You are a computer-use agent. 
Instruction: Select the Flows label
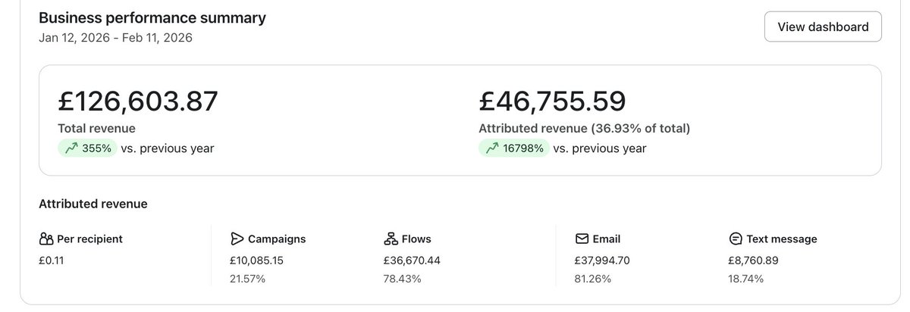coord(418,239)
